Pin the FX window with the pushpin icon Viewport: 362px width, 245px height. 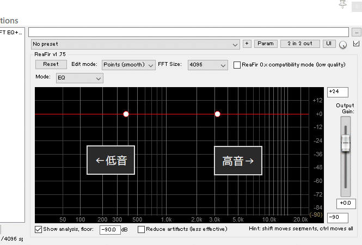[x=342, y=4]
